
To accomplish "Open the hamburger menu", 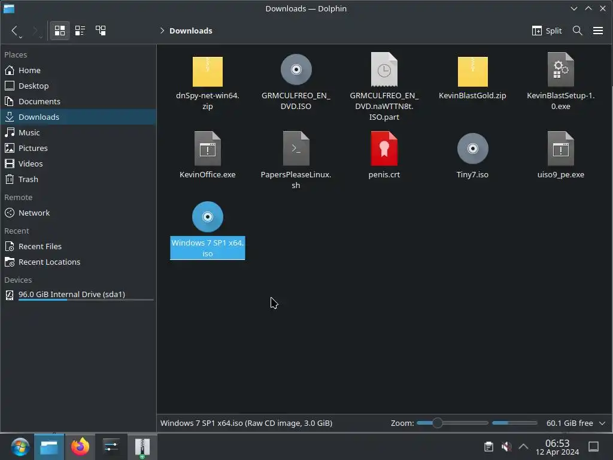I will tap(598, 31).
